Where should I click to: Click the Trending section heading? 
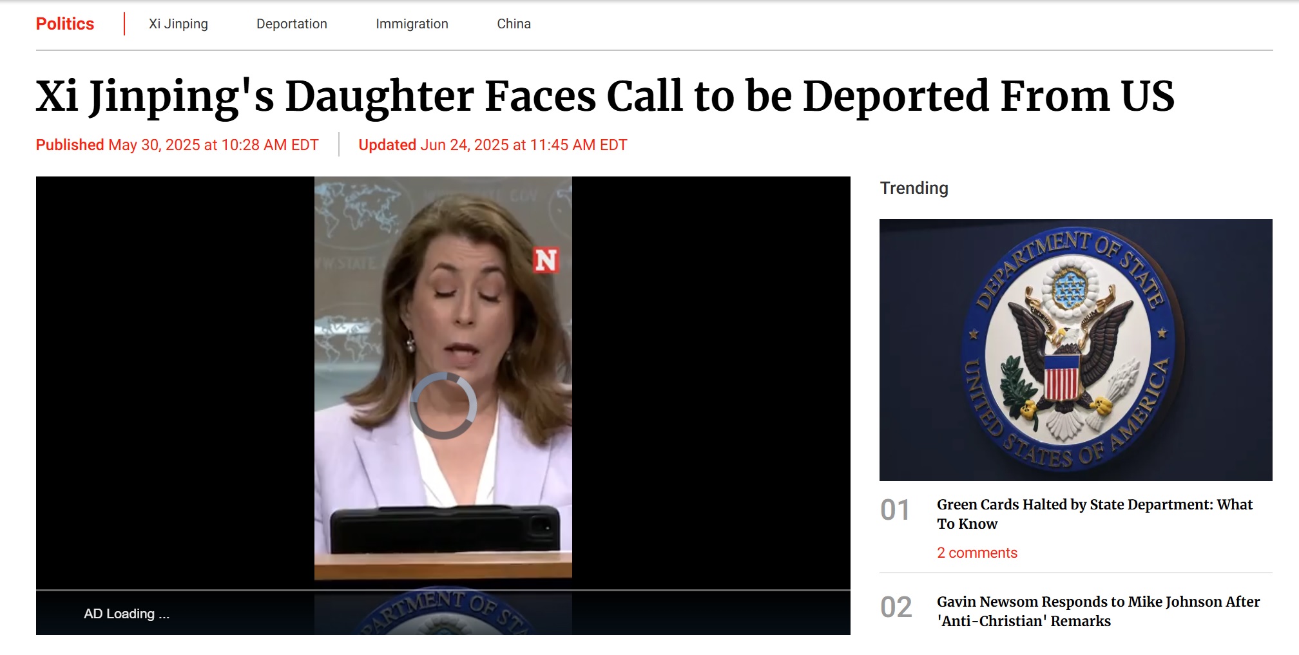tap(914, 188)
